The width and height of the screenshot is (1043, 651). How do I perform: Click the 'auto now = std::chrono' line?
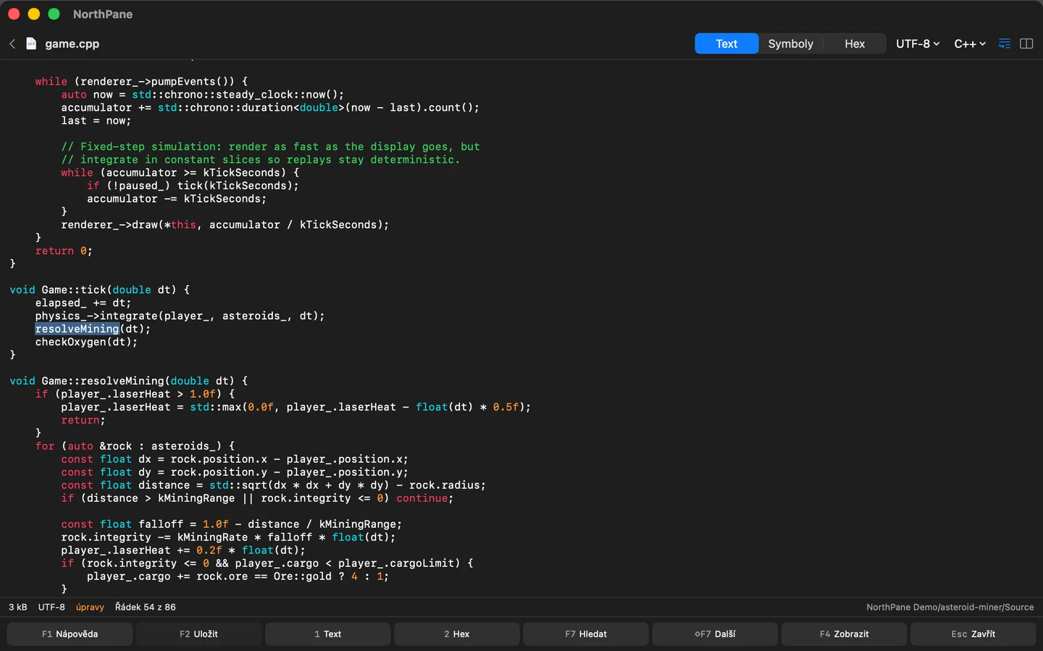point(203,94)
